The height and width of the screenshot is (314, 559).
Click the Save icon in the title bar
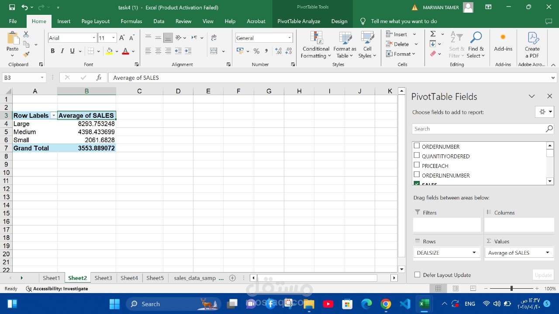click(x=12, y=7)
